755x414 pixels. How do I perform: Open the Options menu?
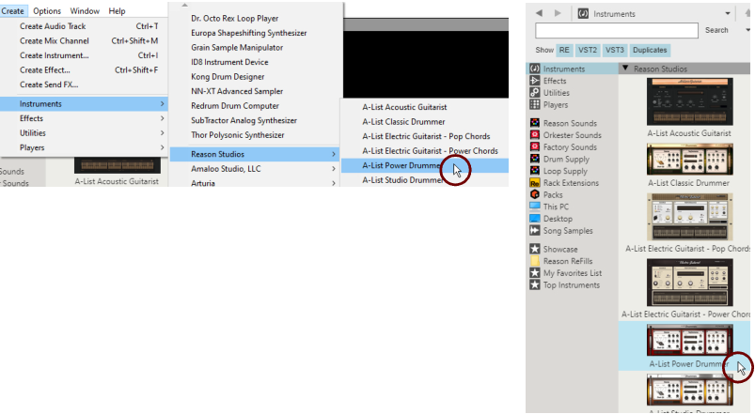[47, 10]
